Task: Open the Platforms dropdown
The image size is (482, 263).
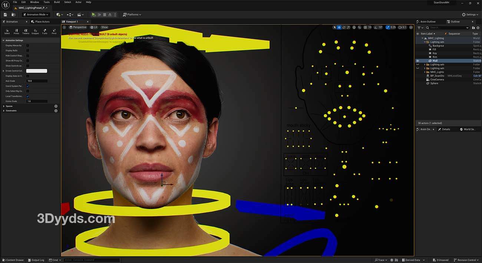Action: coord(132,14)
